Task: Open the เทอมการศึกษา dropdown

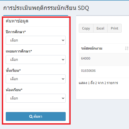Action: pos(36,60)
